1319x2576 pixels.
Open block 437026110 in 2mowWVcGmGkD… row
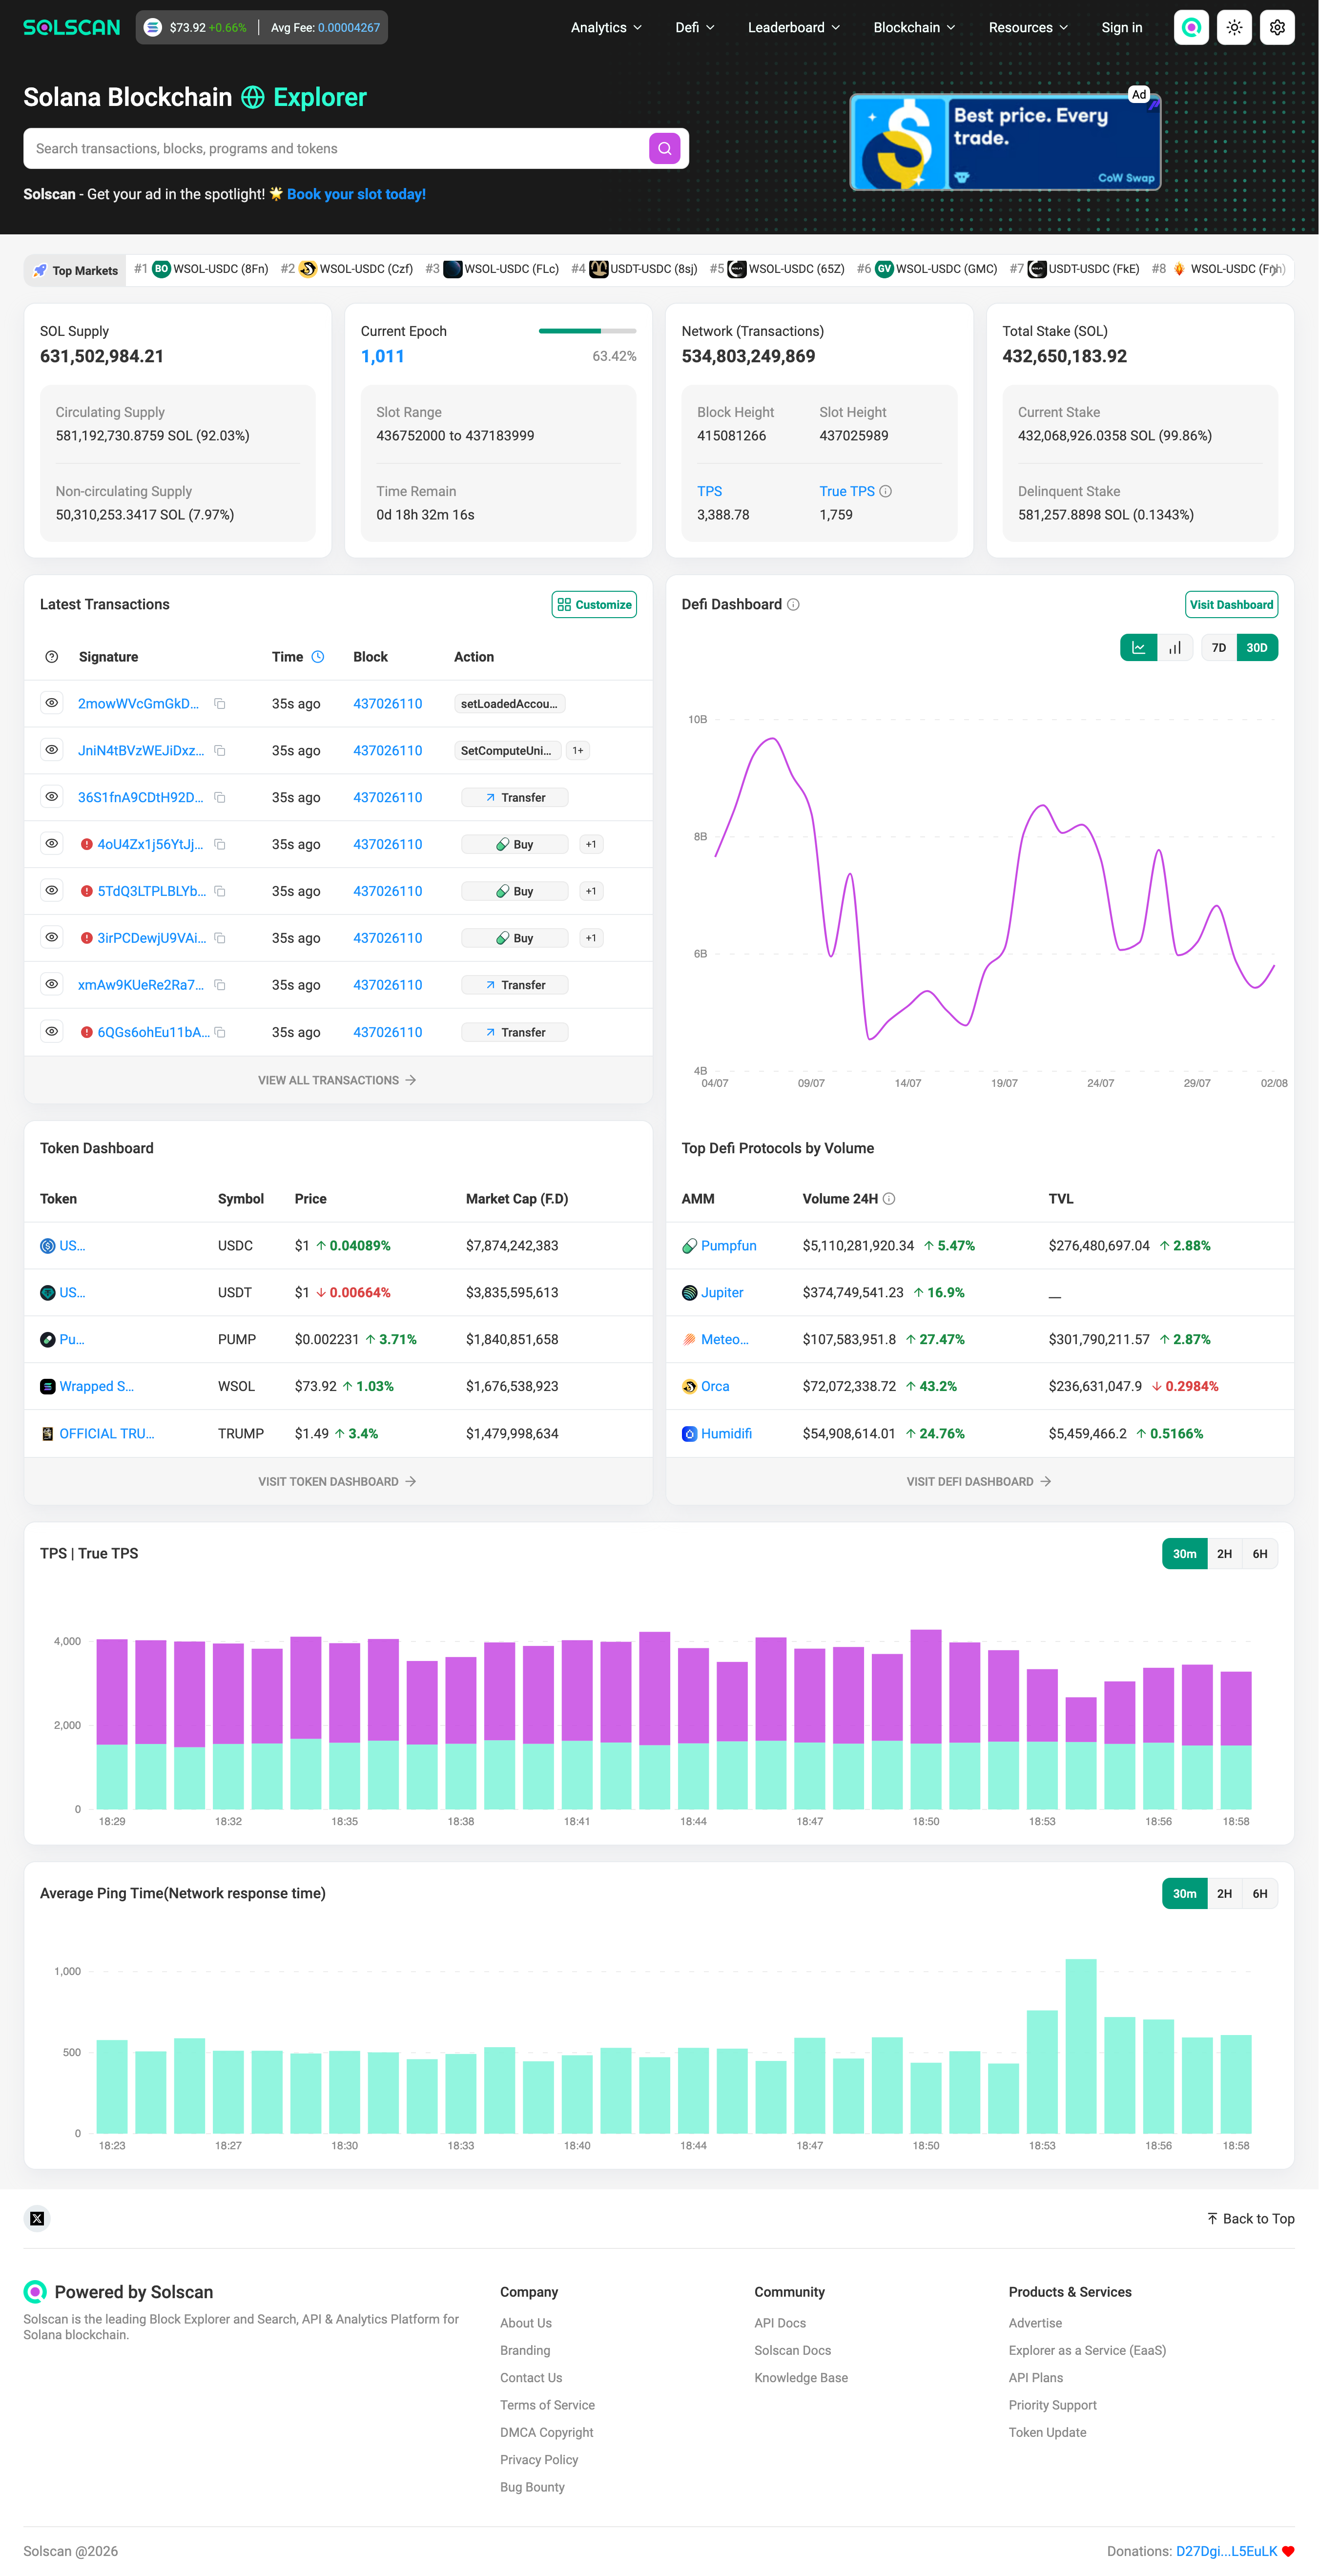tap(388, 704)
